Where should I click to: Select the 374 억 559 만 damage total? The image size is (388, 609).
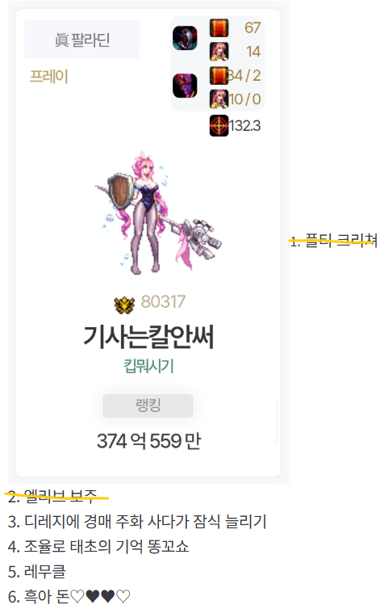(x=148, y=441)
